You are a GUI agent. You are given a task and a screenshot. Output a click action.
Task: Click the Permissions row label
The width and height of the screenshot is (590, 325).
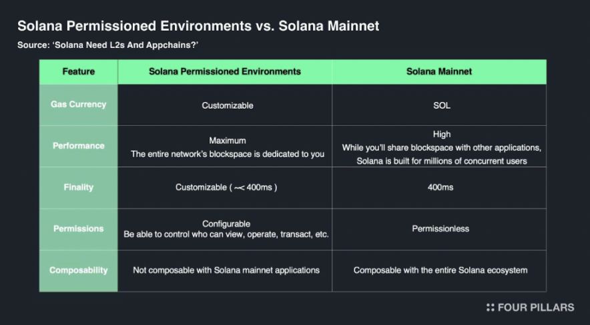point(78,229)
